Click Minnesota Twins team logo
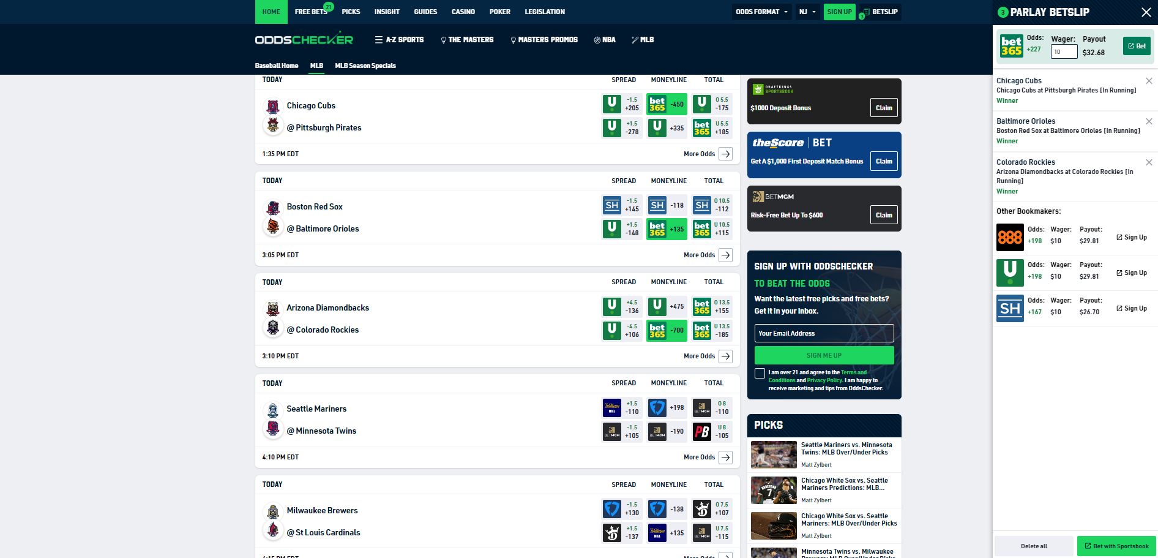Image resolution: width=1158 pixels, height=558 pixels. [273, 429]
